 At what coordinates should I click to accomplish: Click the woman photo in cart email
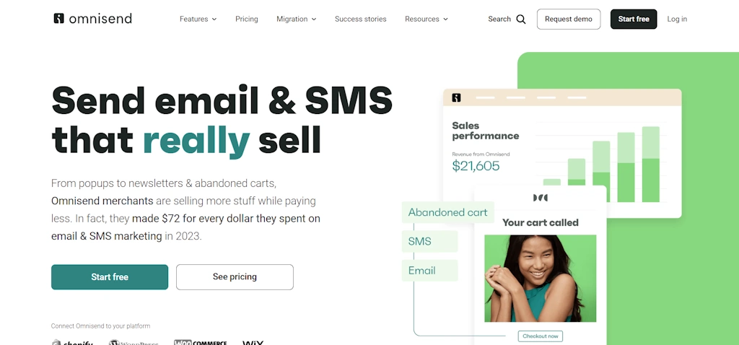pyautogui.click(x=540, y=278)
